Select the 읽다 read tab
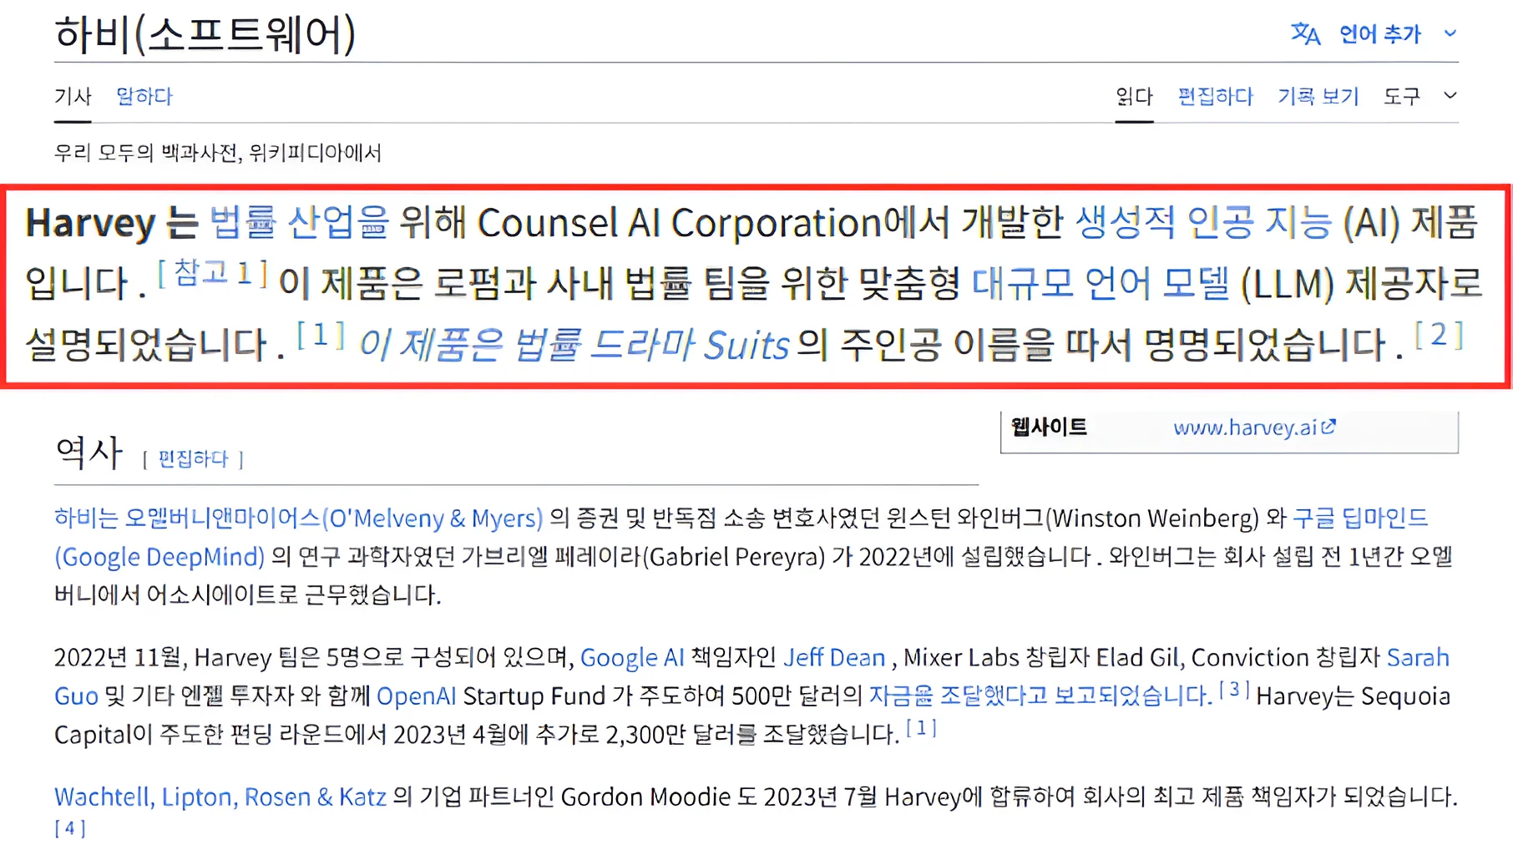1513x855 pixels. click(x=1134, y=96)
